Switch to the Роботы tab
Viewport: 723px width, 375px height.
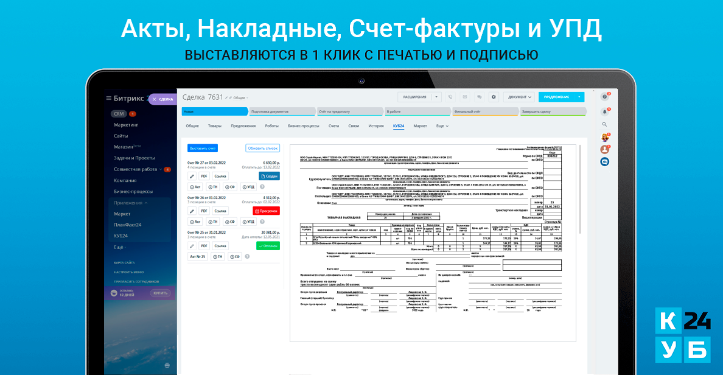tap(271, 126)
